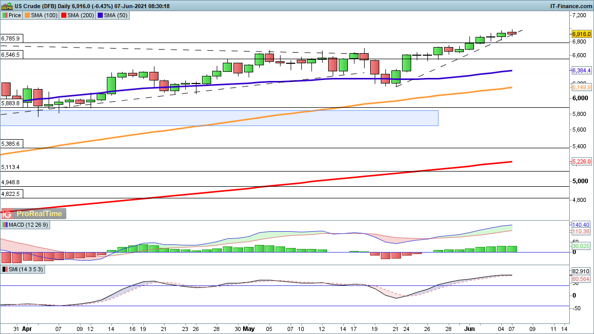Click the Price legend candle icon
This screenshot has width=594, height=334.
click(5, 15)
